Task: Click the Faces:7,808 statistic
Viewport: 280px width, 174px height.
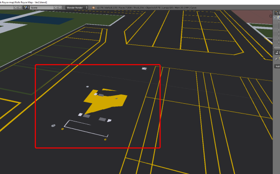Action: tap(126, 8)
